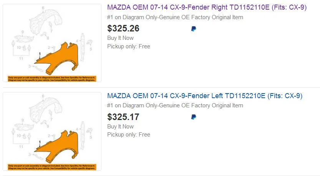Click the '#1 on Diagram Only' subtitle under Fender Left
This screenshot has height=176, width=320.
[175, 105]
